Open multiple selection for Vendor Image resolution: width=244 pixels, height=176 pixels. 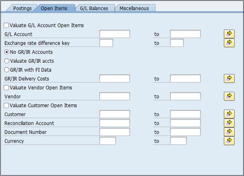pyautogui.click(x=229, y=96)
